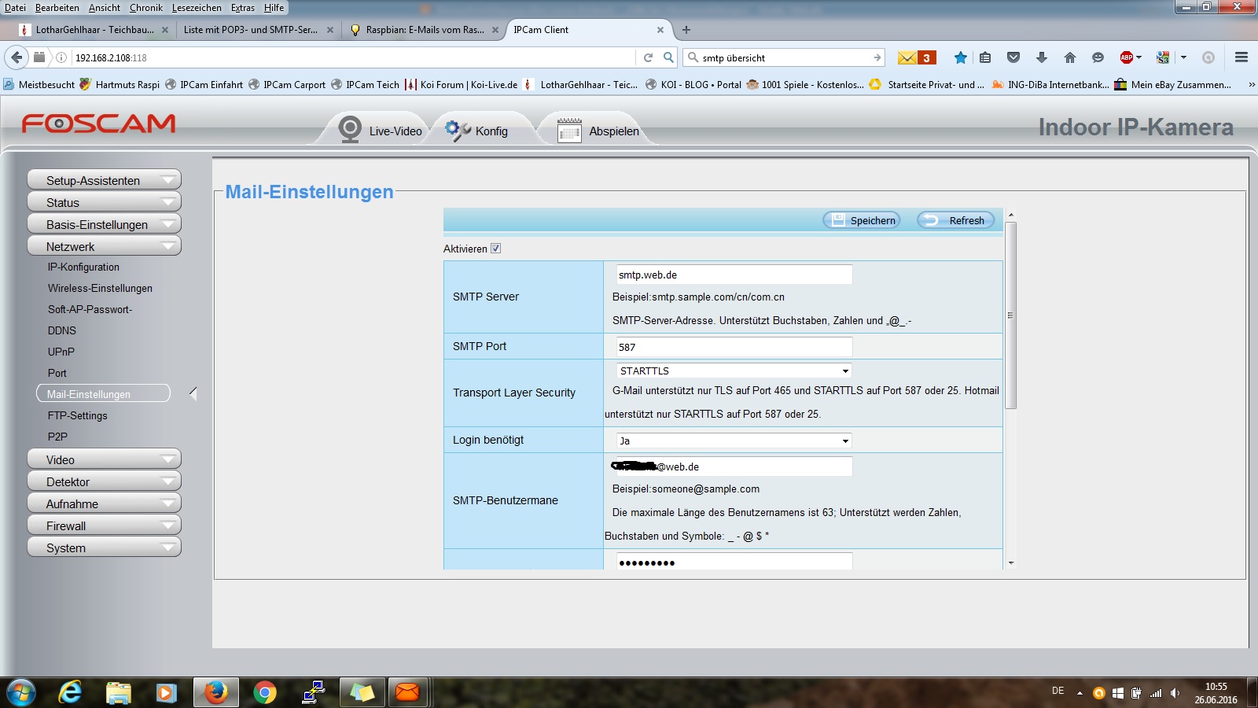Expand the System sidebar section
The image size is (1258, 708).
(104, 548)
